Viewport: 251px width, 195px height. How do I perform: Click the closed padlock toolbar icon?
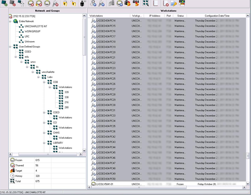pos(65,4)
